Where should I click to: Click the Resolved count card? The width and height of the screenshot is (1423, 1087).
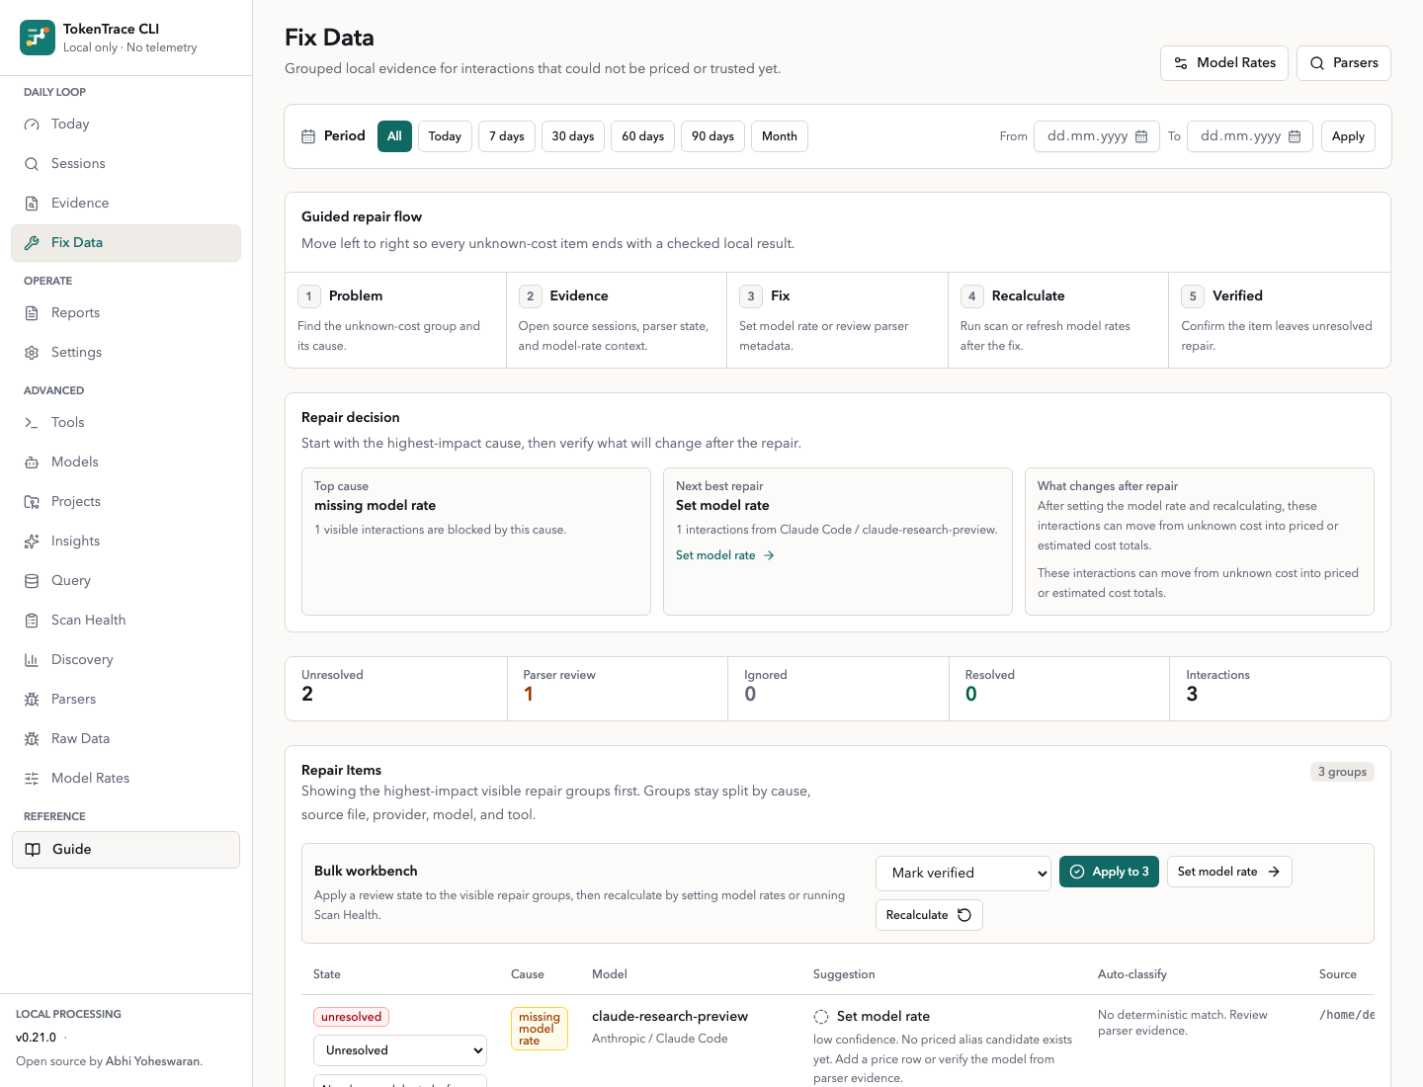(x=1059, y=689)
